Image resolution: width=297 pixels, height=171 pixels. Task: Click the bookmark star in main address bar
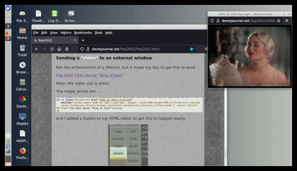tap(192, 49)
